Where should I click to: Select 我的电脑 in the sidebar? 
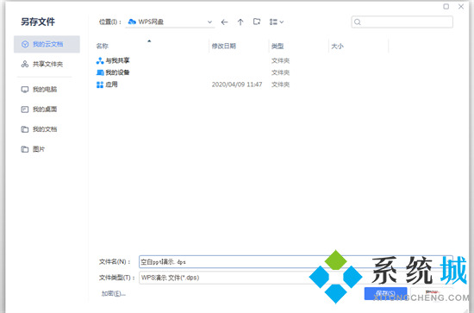(47, 89)
